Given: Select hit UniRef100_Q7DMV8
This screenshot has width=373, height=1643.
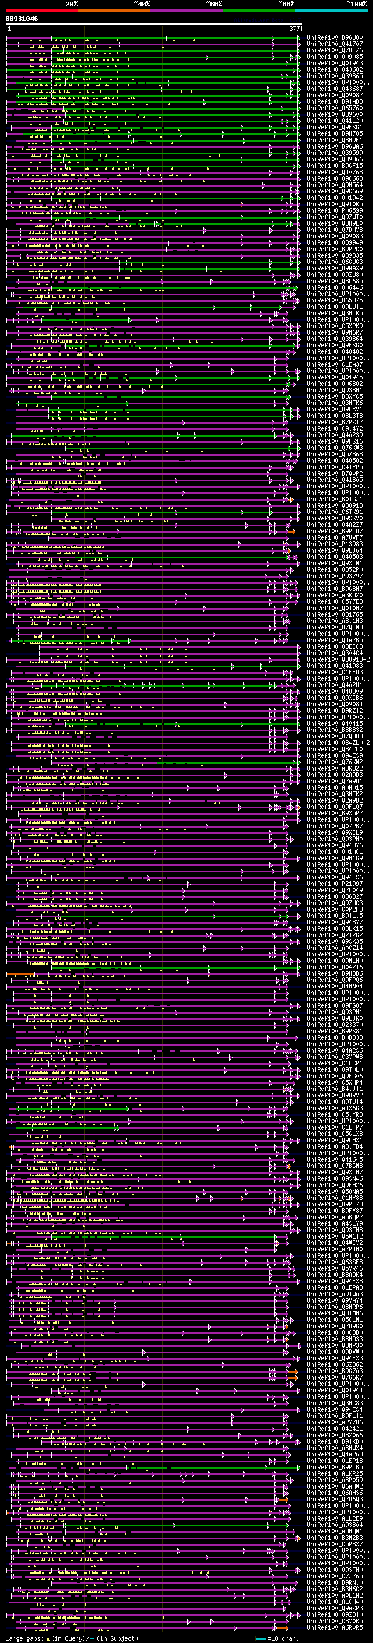Looking at the screenshot, I should coord(335,230).
